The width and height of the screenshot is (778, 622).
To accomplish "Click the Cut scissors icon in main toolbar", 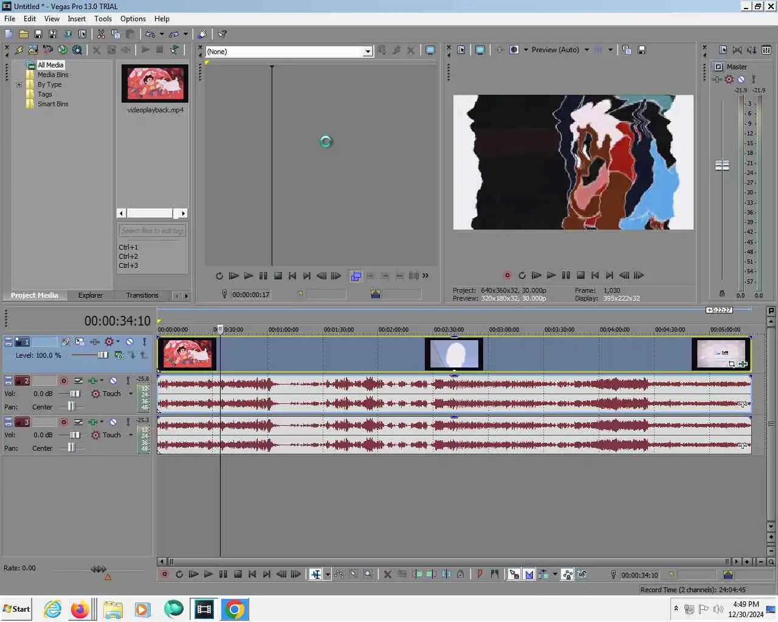I will (101, 34).
